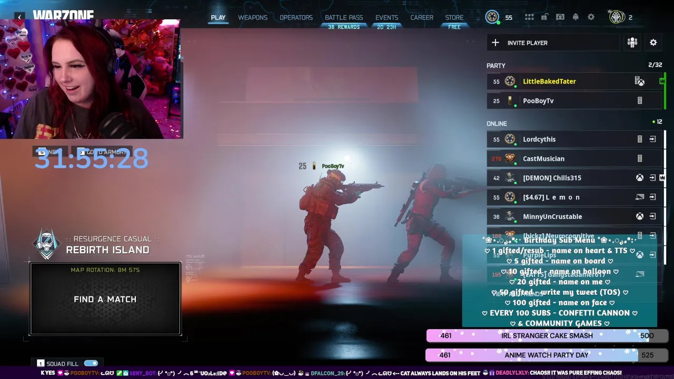Join L e m o n via join icon
Image resolution: width=674 pixels, height=379 pixels.
click(652, 197)
